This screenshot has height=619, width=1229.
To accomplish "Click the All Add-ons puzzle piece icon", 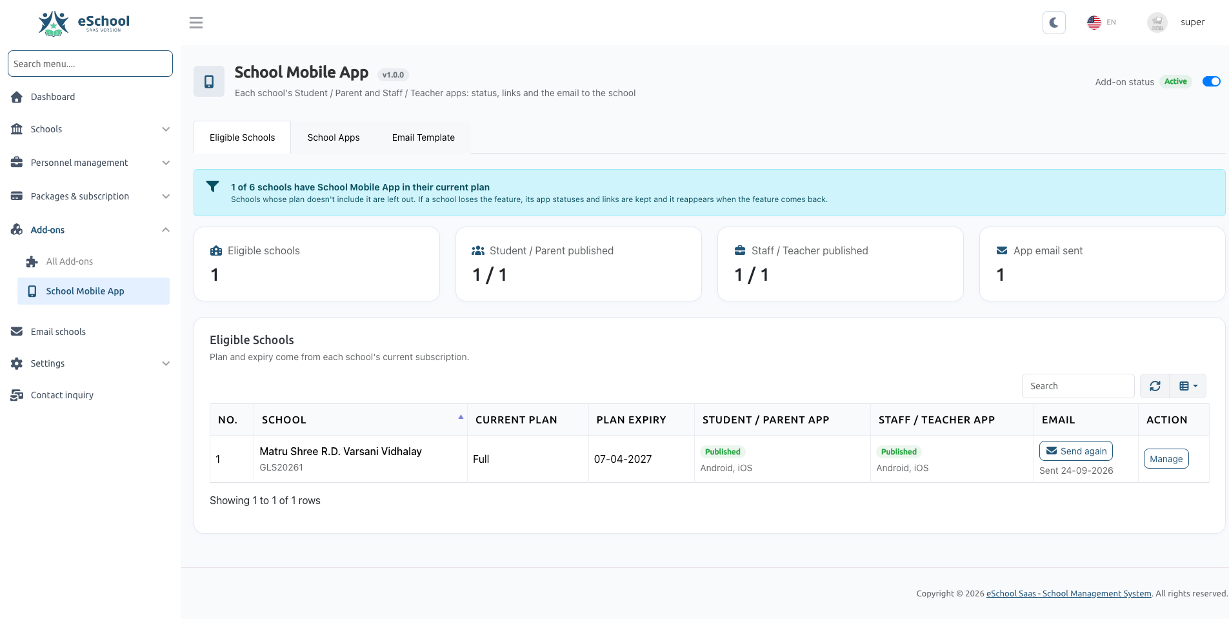I will (32, 261).
